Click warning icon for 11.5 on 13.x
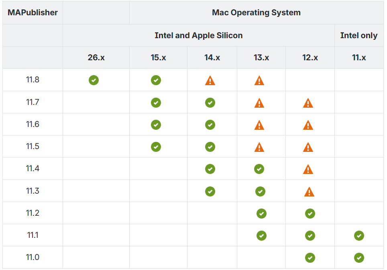This screenshot has height=270, width=387. point(259,147)
